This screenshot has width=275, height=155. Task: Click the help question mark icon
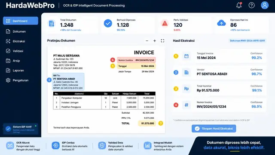(251, 5)
